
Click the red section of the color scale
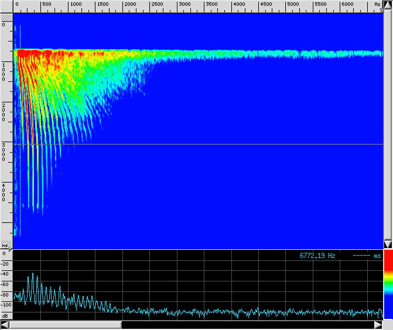tap(388, 266)
